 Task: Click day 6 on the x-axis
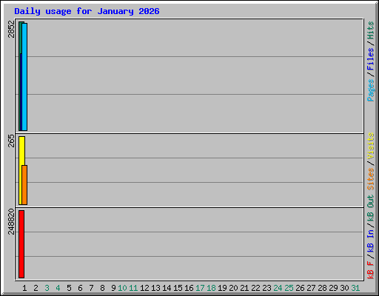(x=80, y=288)
